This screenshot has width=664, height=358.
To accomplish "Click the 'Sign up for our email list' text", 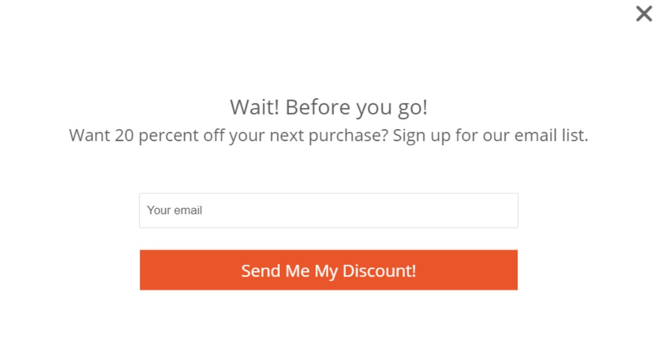I will 490,135.
